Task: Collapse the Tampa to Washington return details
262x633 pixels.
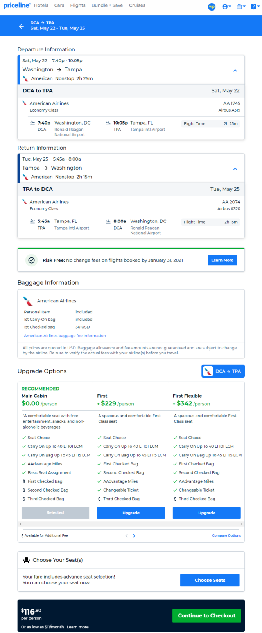Action: pos(235,169)
